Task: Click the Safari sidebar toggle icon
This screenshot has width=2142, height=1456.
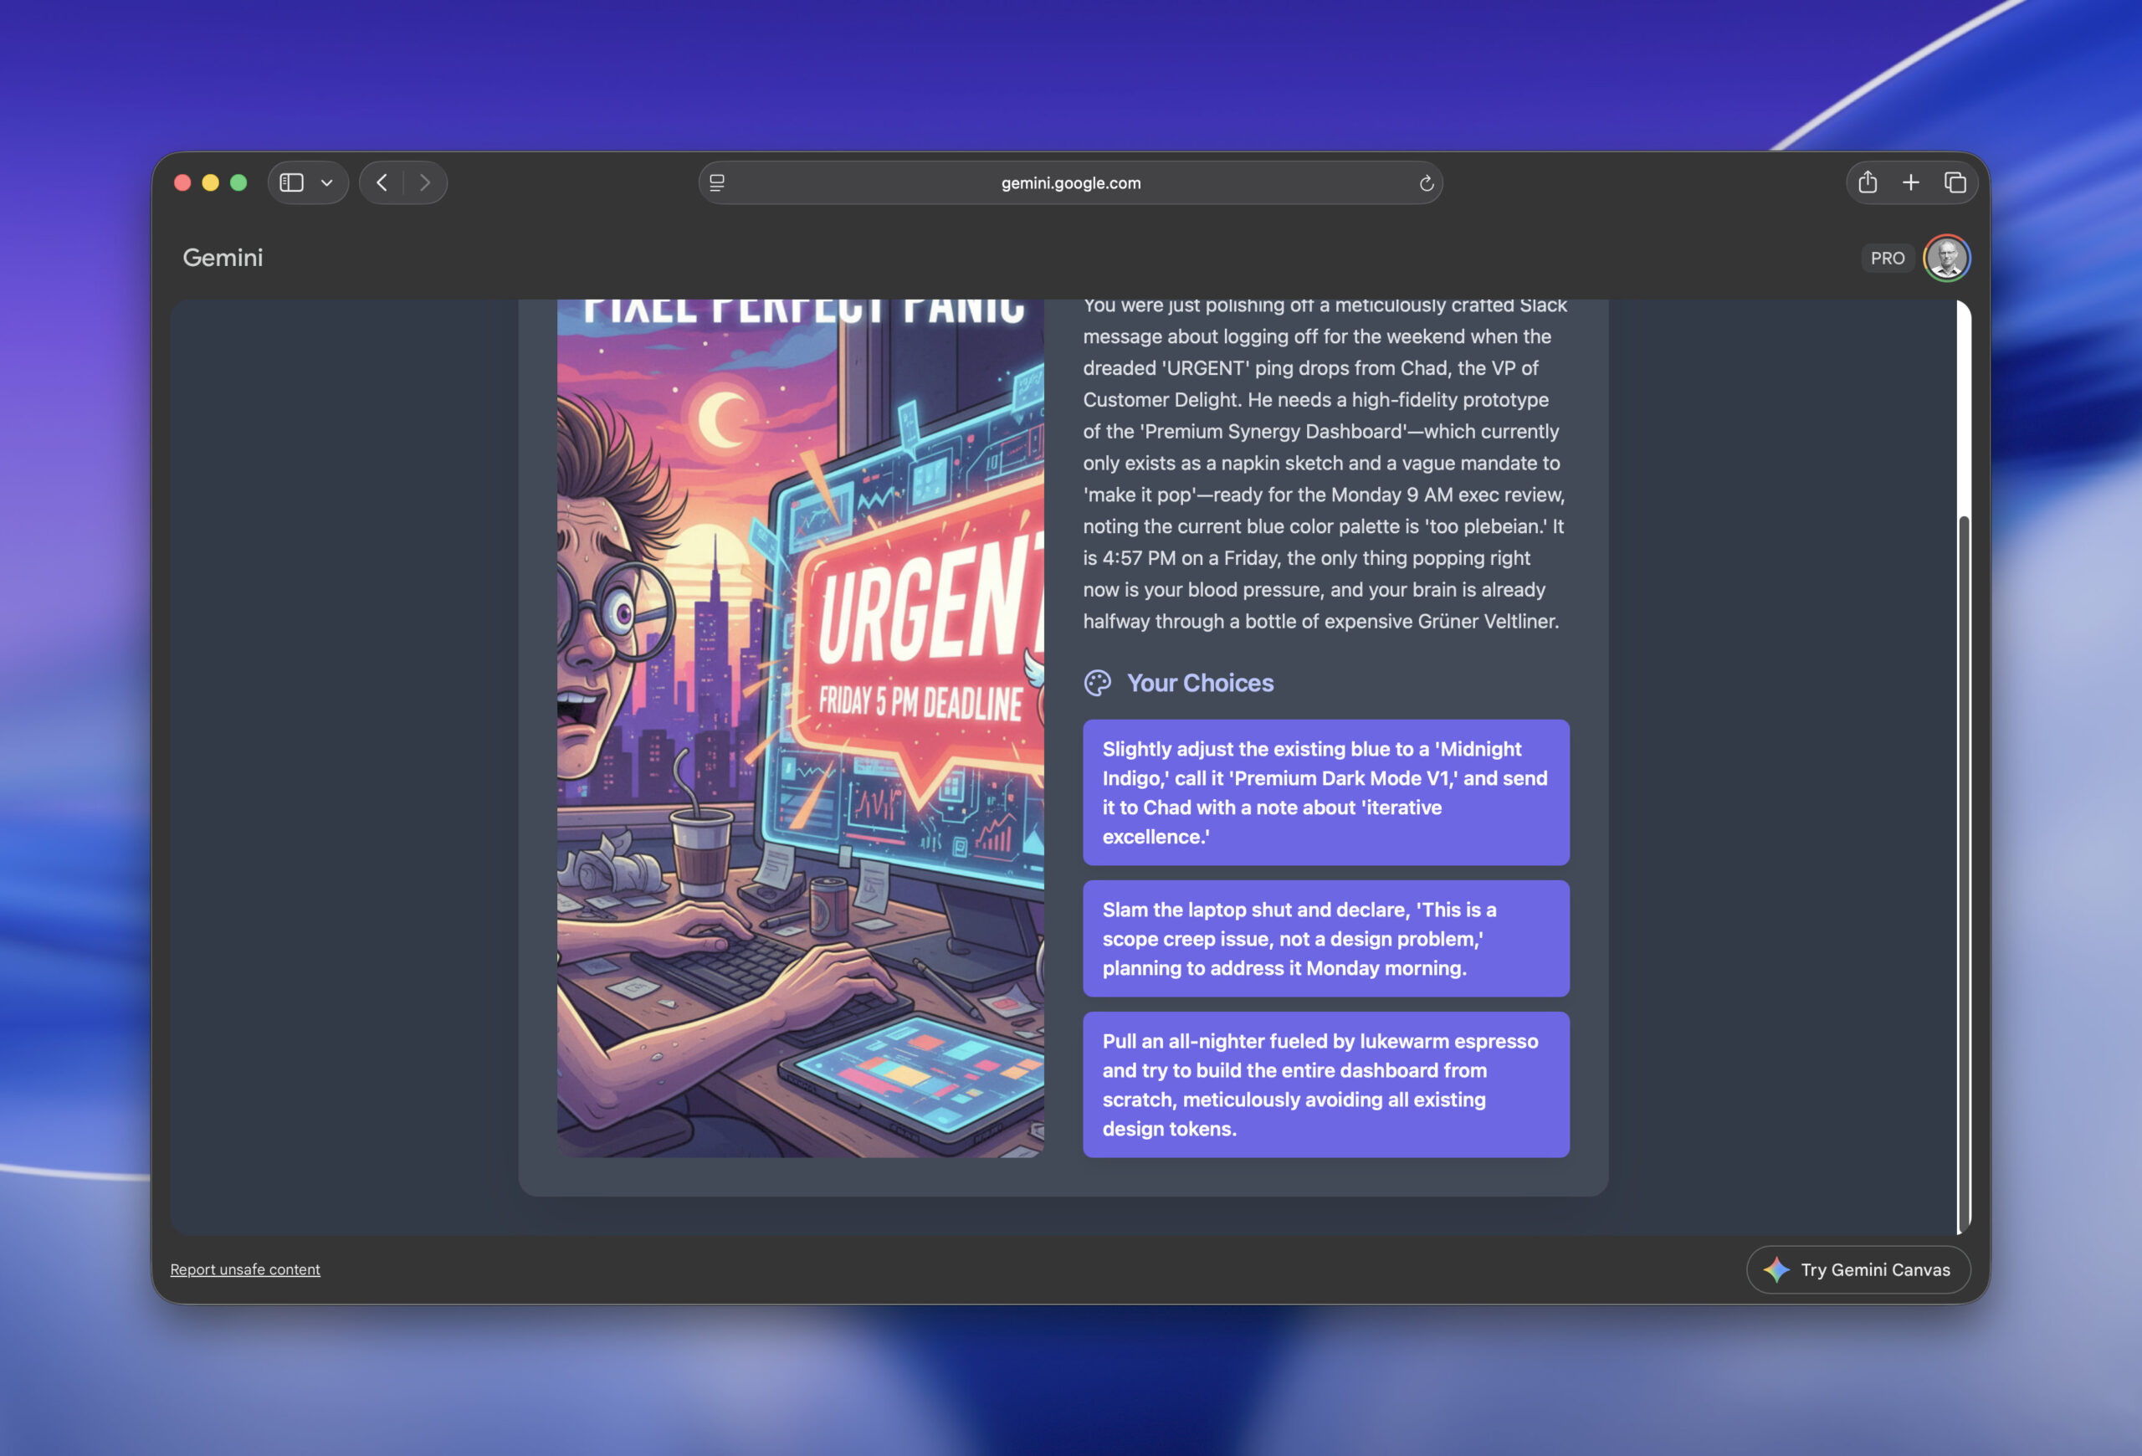Action: (x=291, y=182)
